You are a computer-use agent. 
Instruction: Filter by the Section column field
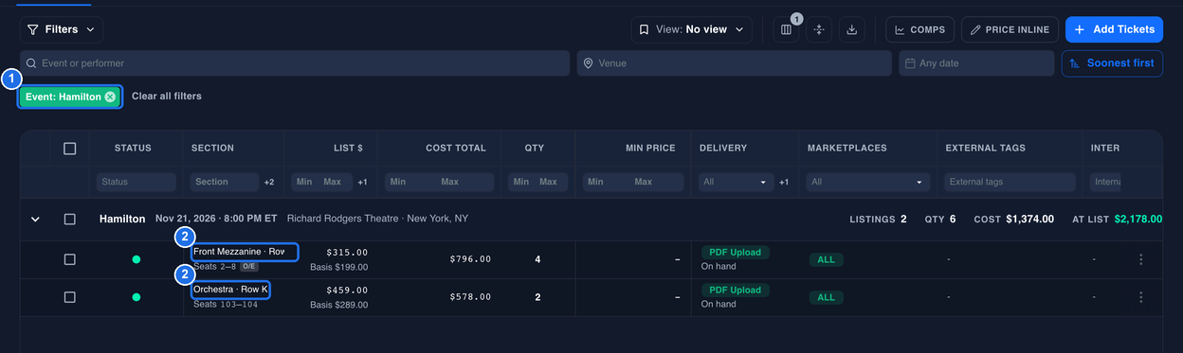[224, 182]
